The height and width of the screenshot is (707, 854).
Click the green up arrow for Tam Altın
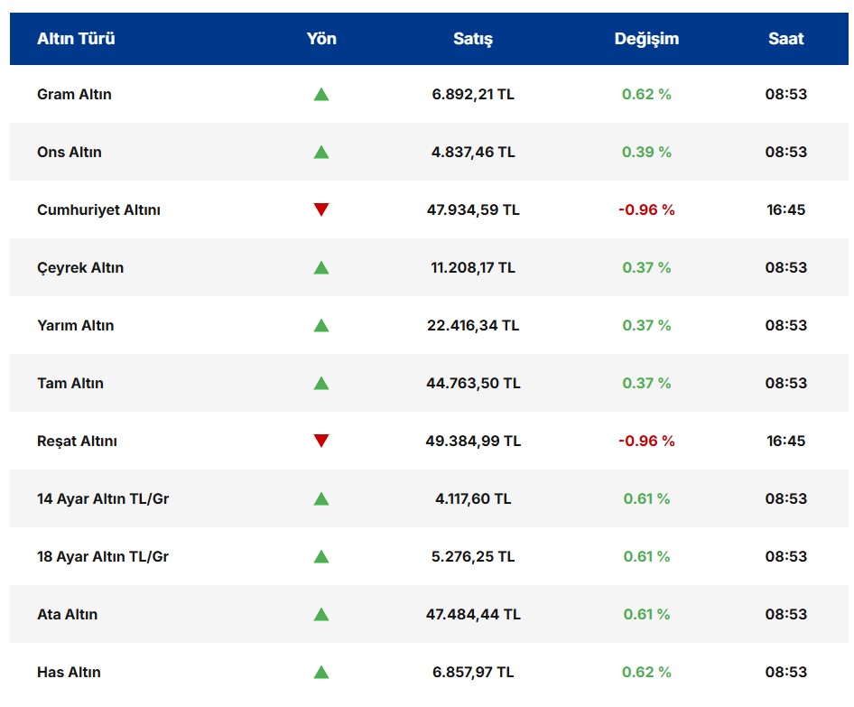point(321,383)
